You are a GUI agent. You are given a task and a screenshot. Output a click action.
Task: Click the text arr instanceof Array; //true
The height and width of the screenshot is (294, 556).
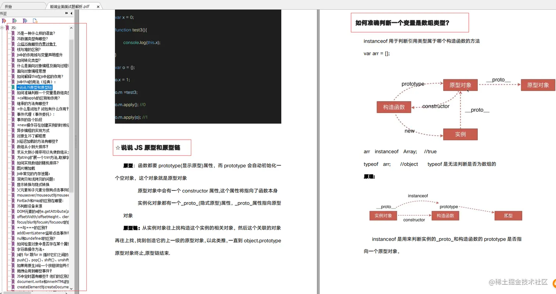point(400,151)
